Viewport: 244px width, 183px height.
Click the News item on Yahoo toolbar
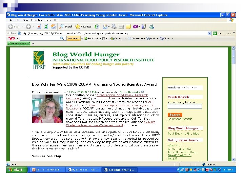pos(165,38)
